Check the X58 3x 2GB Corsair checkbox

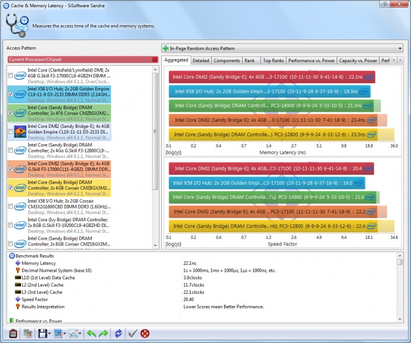[10, 206]
